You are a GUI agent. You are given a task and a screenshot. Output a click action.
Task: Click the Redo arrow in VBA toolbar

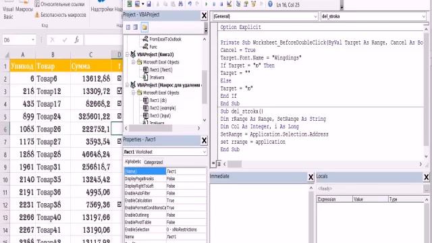pyautogui.click(x=197, y=4)
